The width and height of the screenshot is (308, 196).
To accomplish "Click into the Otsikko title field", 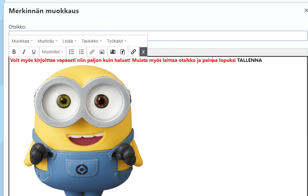I will (227, 36).
